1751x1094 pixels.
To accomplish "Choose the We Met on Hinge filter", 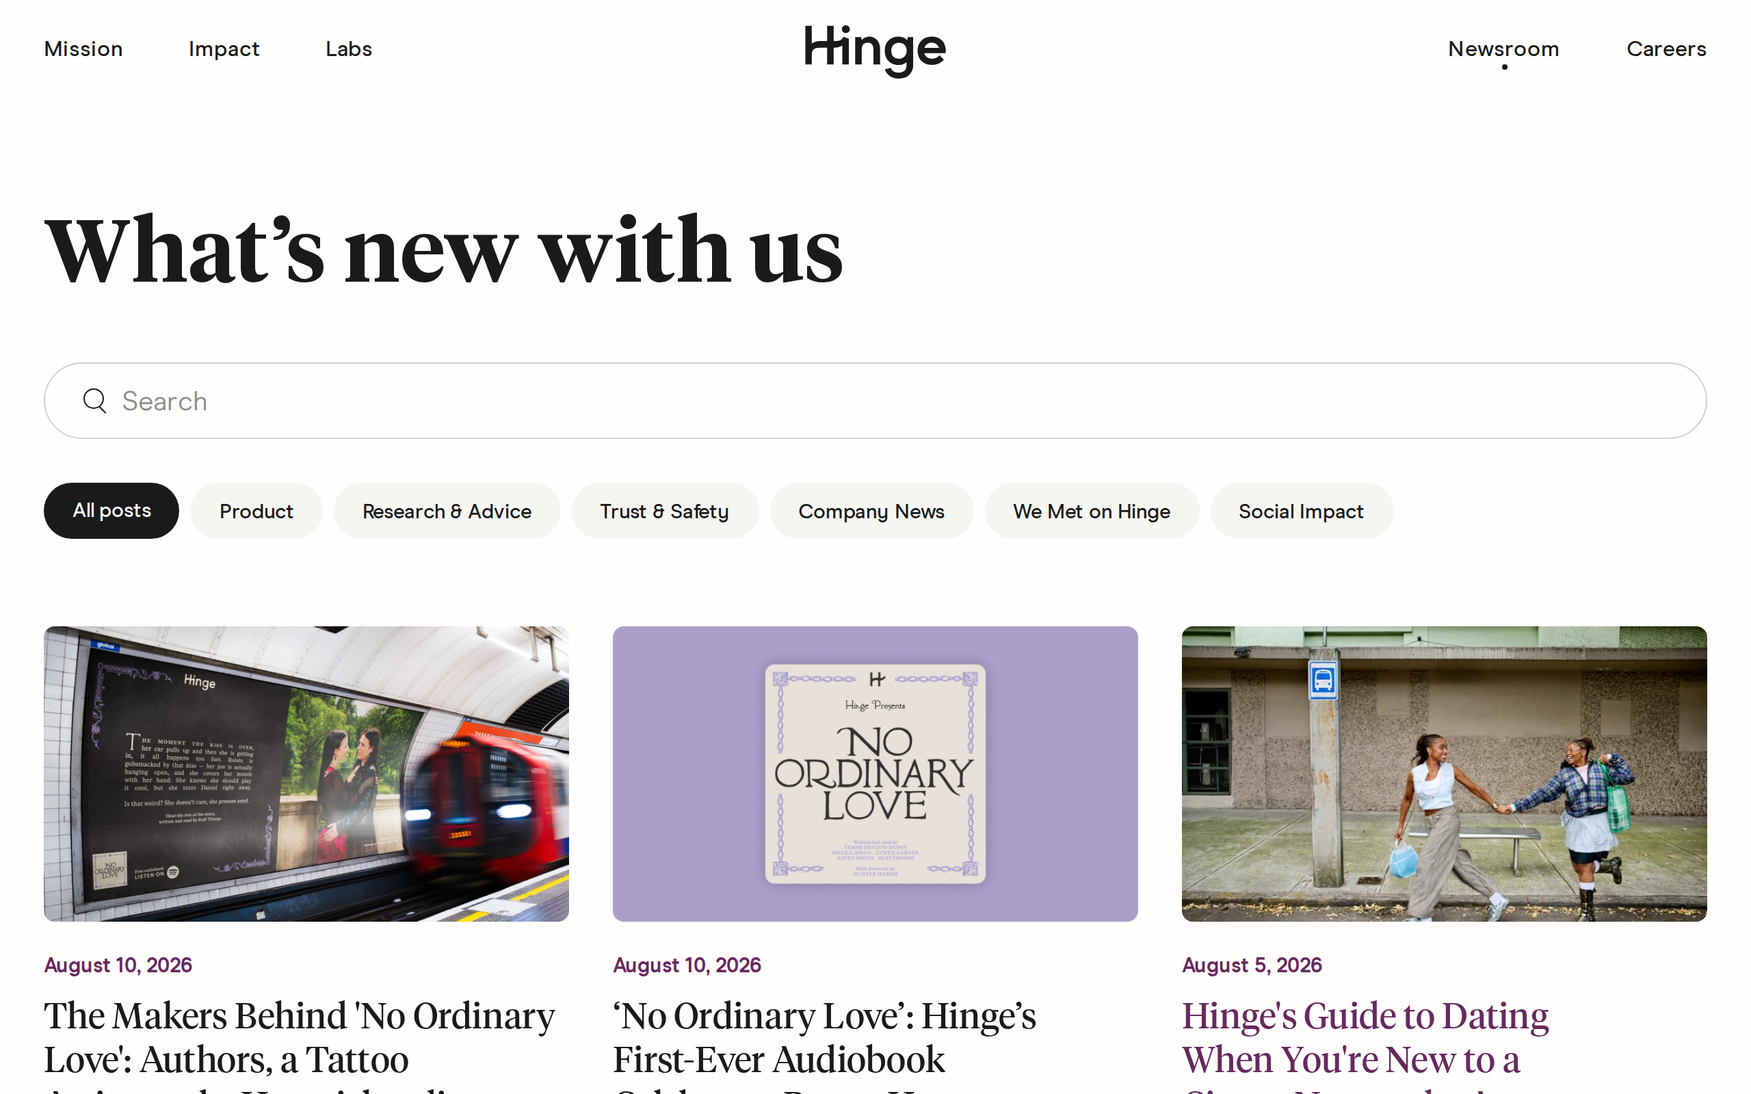I will (x=1091, y=511).
